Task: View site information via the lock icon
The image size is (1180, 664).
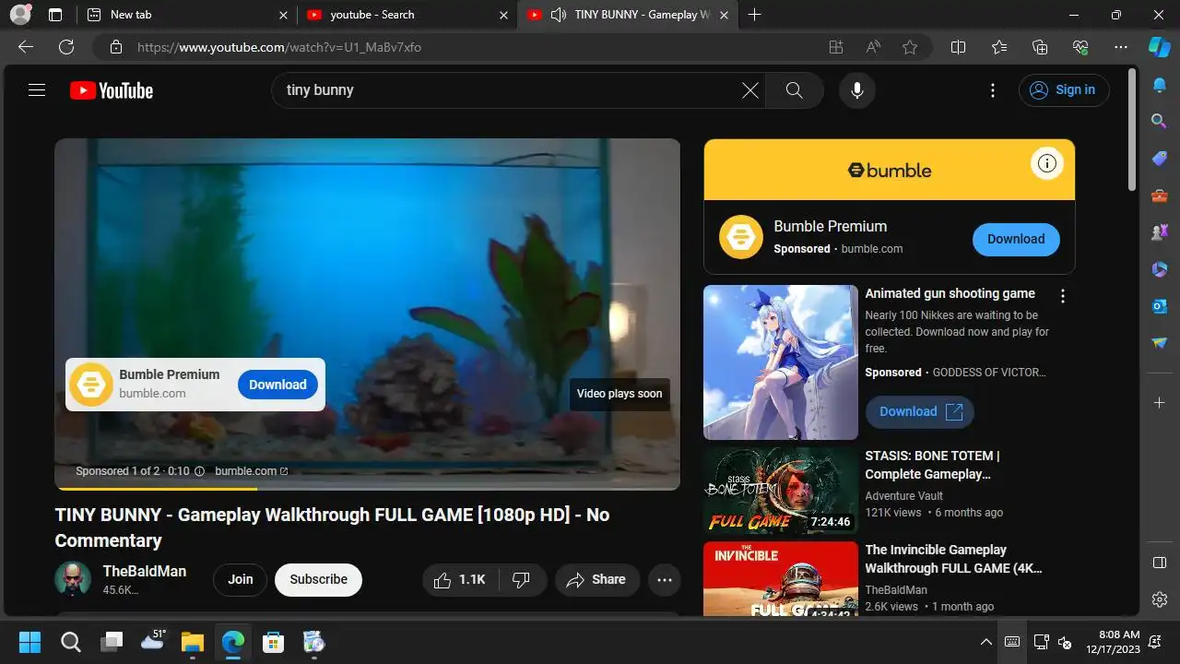Action: pos(116,47)
